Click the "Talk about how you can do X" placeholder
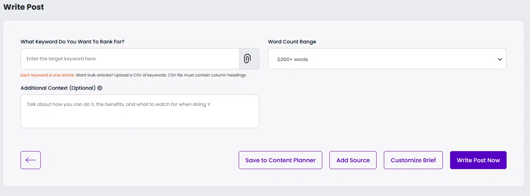 [x=119, y=104]
